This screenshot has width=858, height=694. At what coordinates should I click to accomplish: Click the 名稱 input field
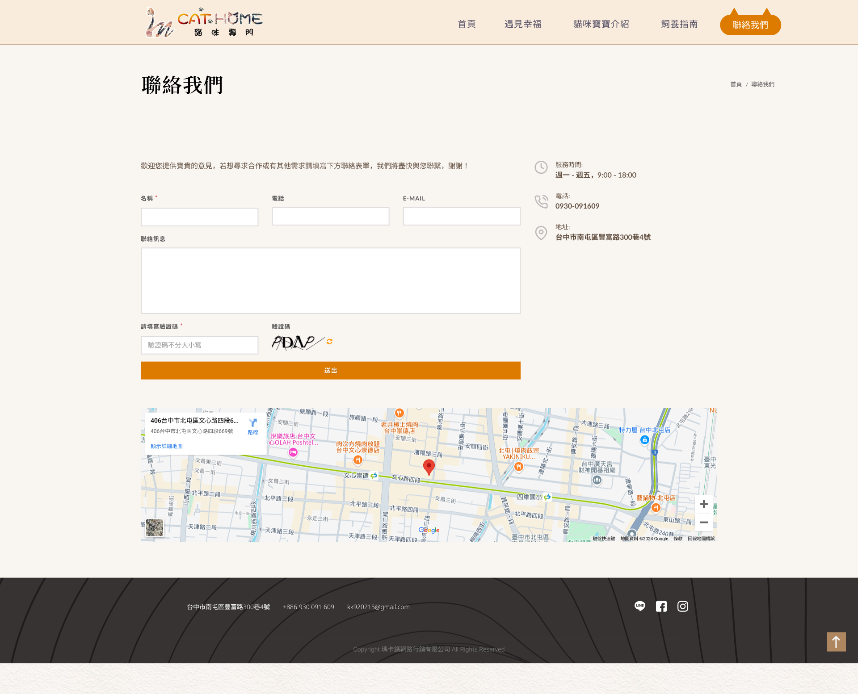point(199,217)
